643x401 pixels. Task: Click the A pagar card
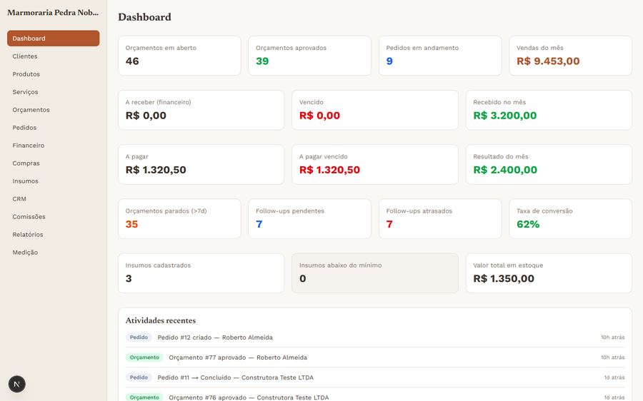click(201, 164)
